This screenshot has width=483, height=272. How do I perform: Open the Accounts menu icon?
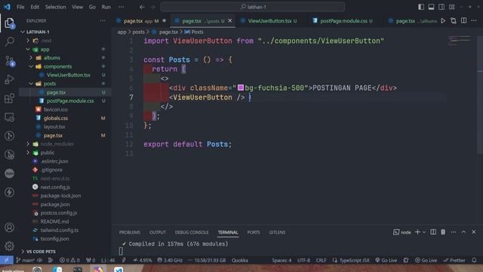(x=9, y=227)
